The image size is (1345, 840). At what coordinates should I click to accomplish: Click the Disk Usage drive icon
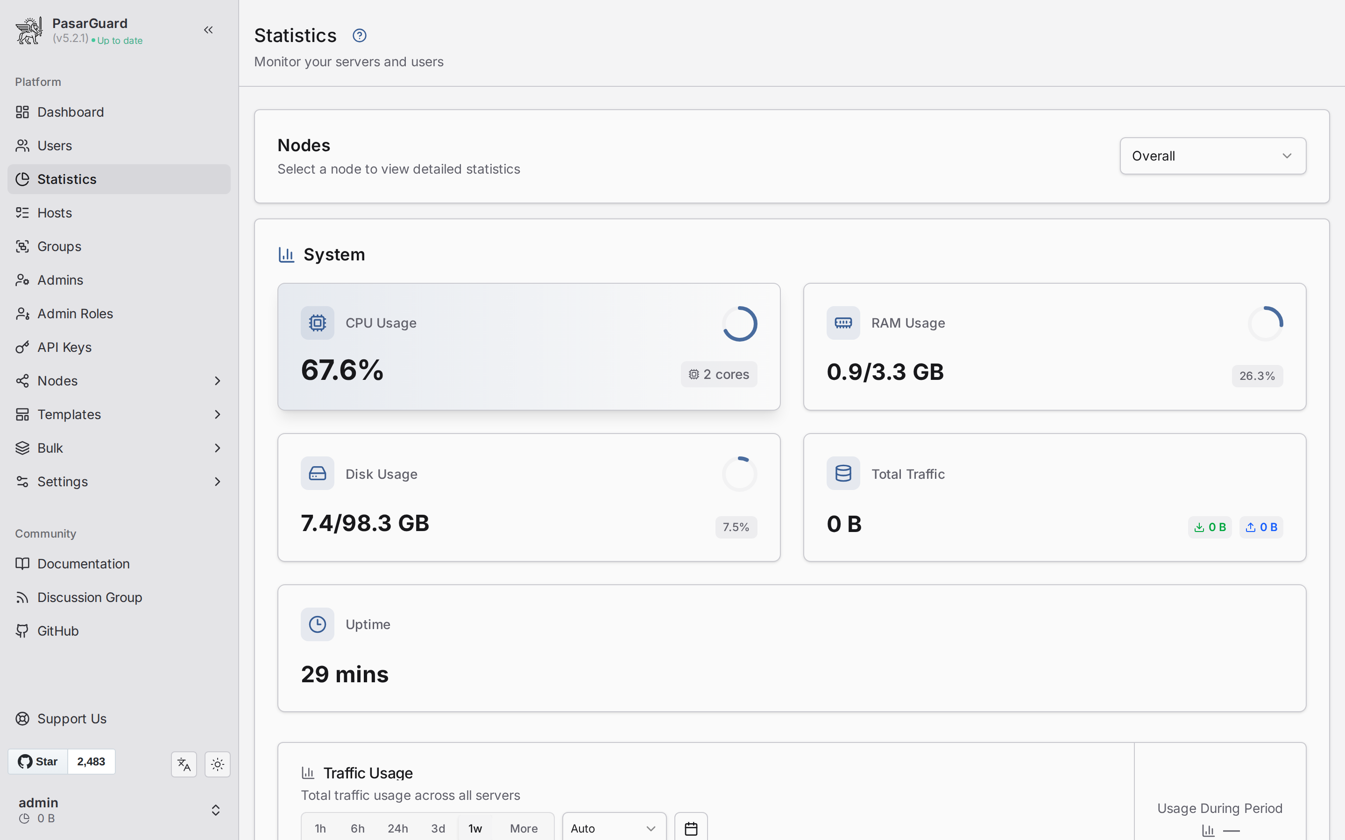click(318, 473)
